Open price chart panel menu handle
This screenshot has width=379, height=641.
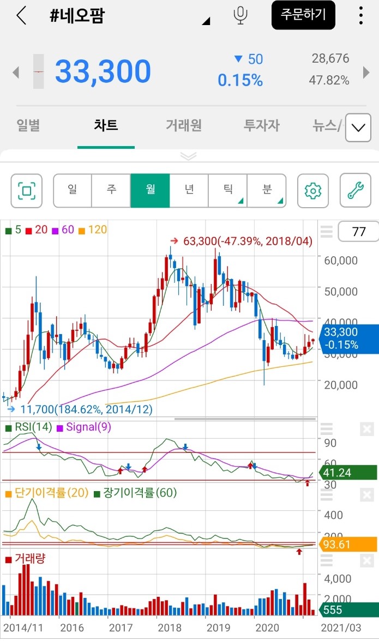(x=326, y=231)
